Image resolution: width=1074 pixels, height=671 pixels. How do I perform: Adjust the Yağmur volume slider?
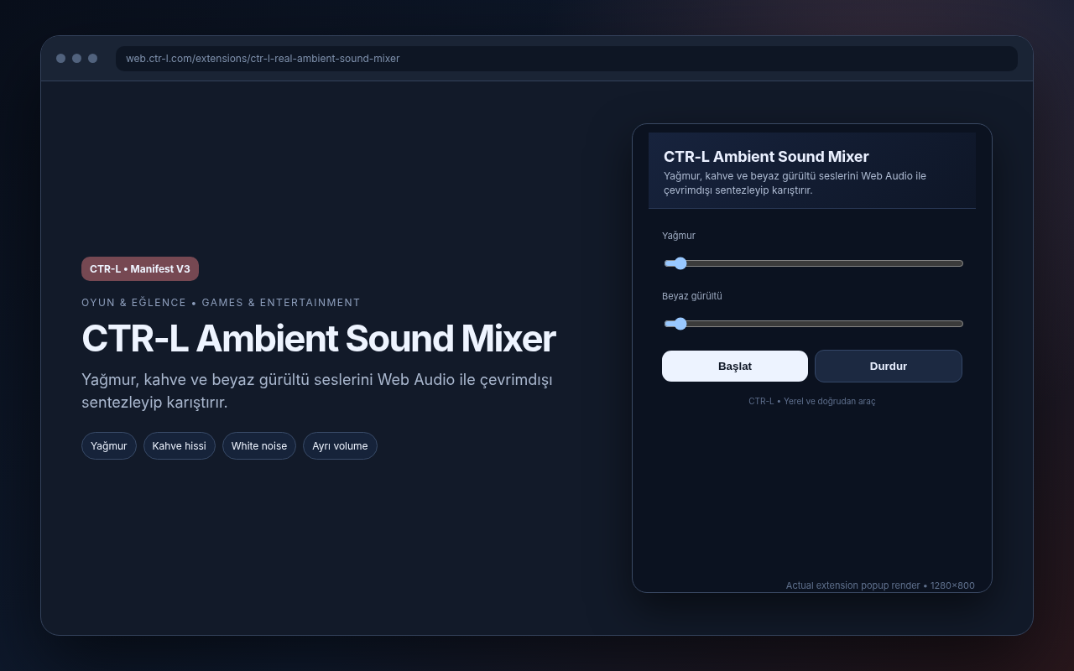coord(813,263)
